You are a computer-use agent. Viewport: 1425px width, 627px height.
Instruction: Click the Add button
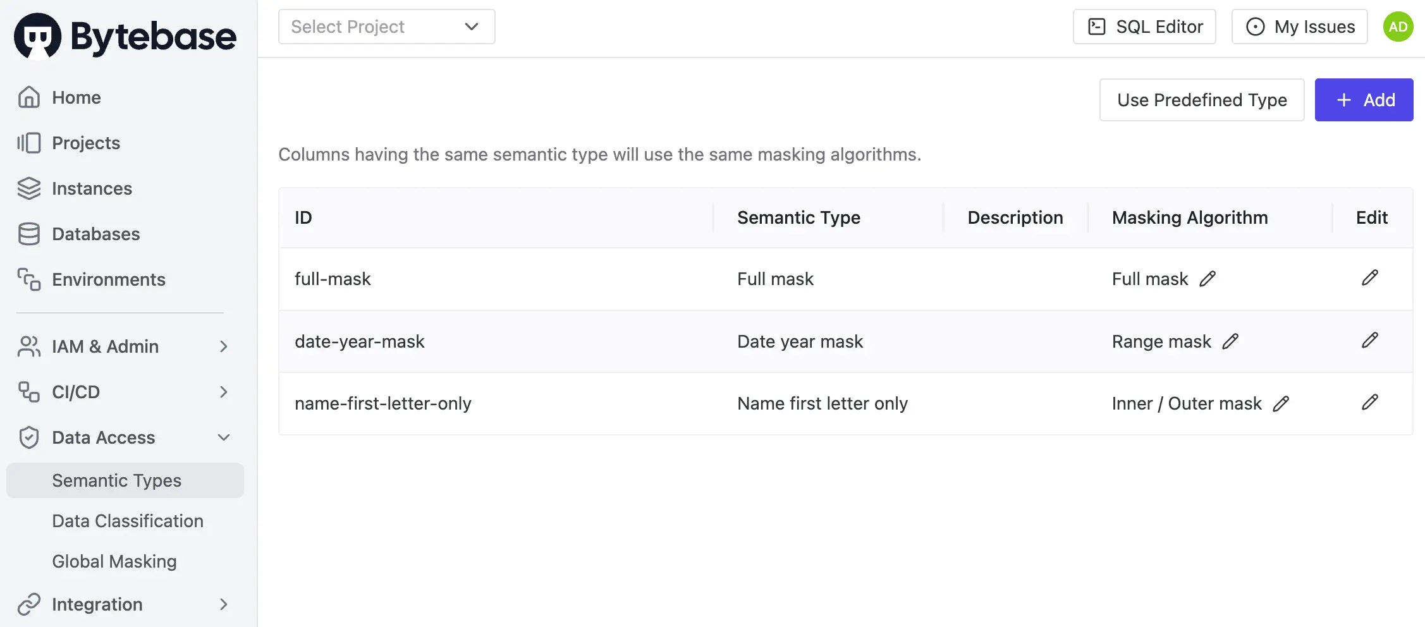[x=1364, y=99]
